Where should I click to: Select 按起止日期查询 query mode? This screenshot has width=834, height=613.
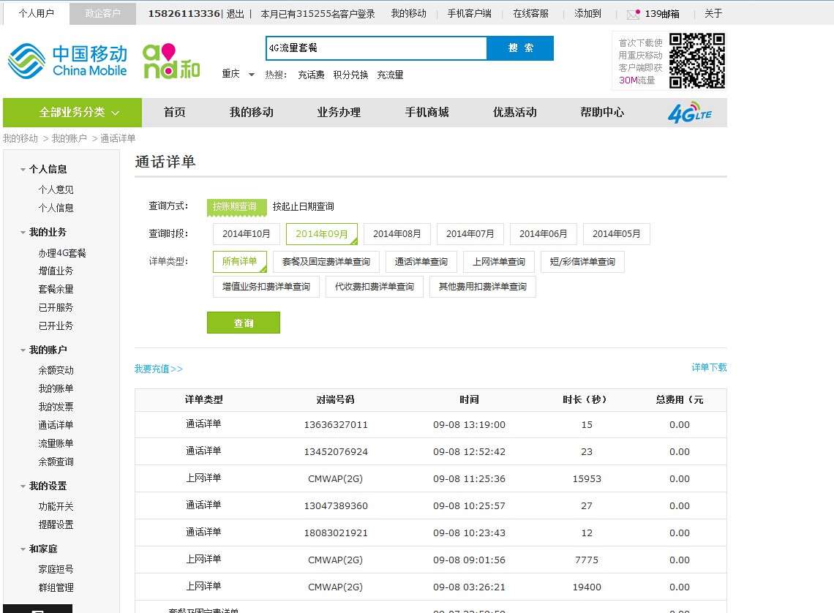coord(303,207)
